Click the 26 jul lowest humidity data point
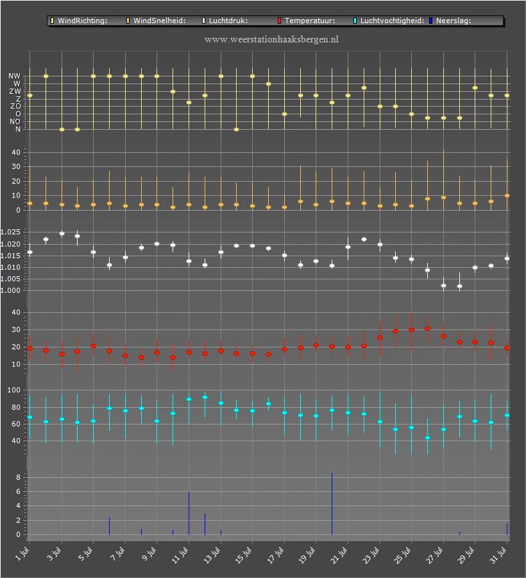 point(427,438)
